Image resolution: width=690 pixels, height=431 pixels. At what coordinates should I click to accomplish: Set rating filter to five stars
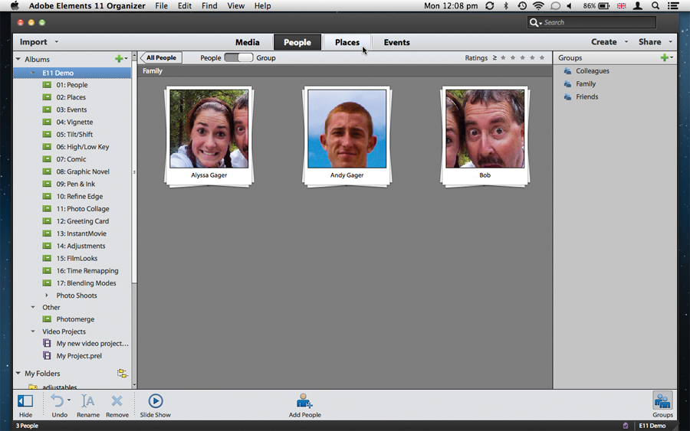point(542,57)
